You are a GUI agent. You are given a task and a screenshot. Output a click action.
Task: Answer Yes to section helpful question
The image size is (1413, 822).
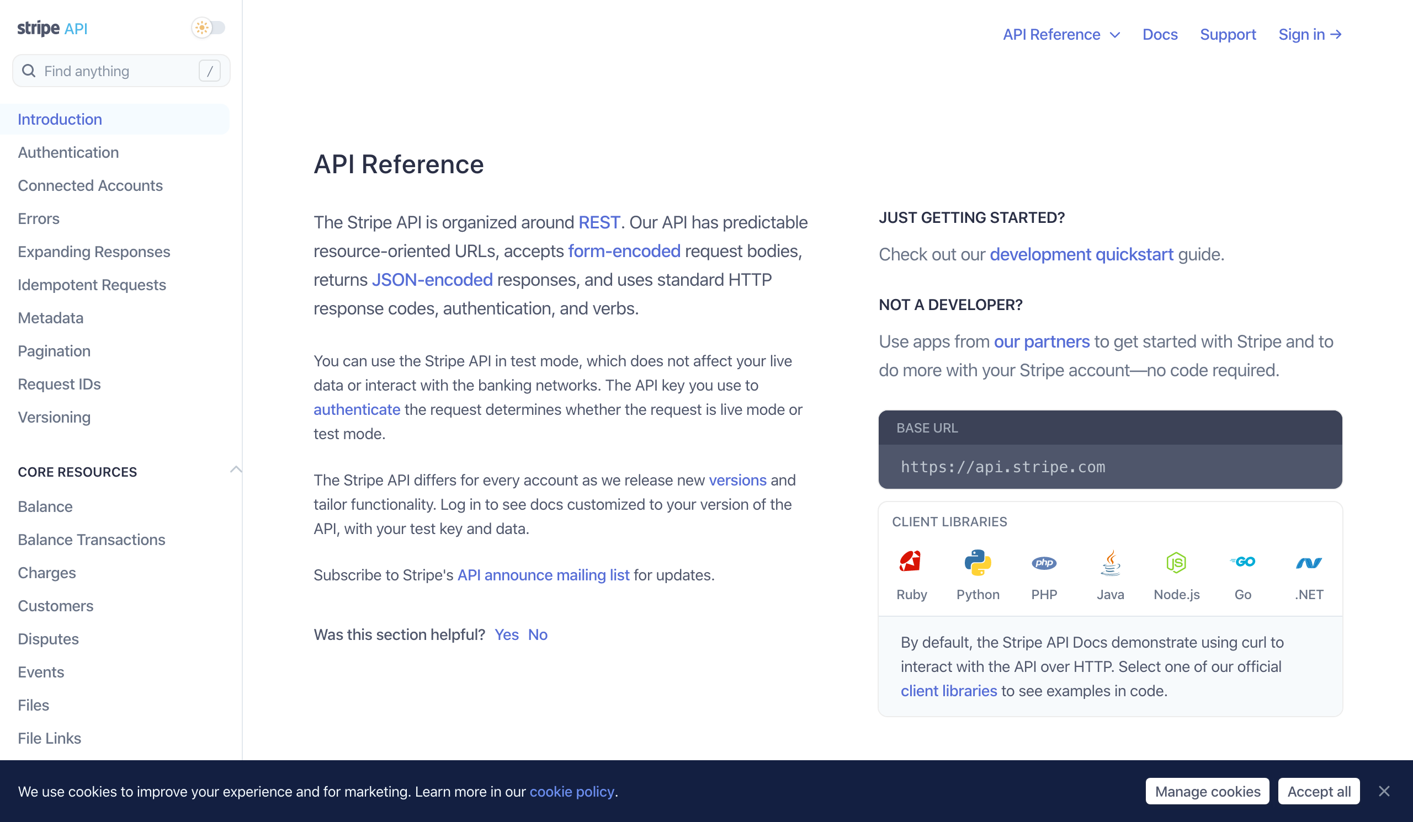(506, 634)
